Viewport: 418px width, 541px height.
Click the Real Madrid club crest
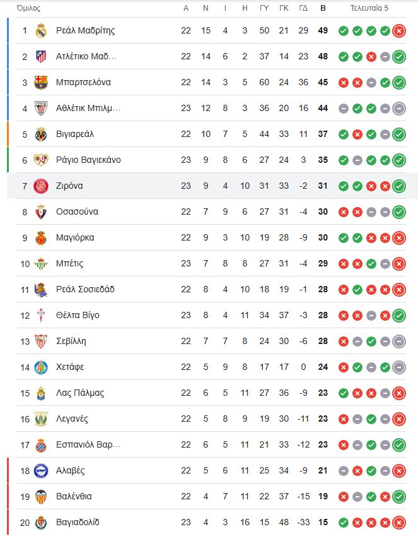pyautogui.click(x=41, y=31)
